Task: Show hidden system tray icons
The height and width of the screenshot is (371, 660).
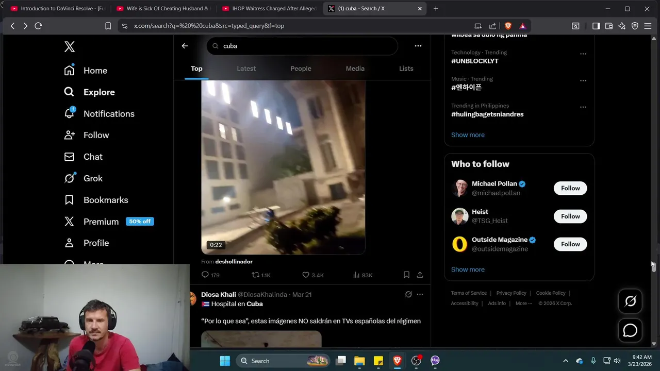Action: coord(565,361)
